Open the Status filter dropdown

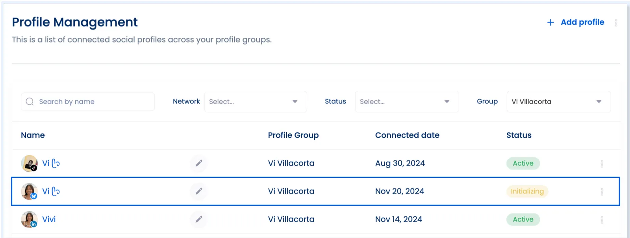[x=407, y=101]
